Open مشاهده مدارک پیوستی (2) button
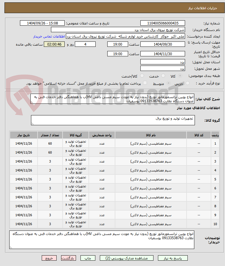 point(126,258)
